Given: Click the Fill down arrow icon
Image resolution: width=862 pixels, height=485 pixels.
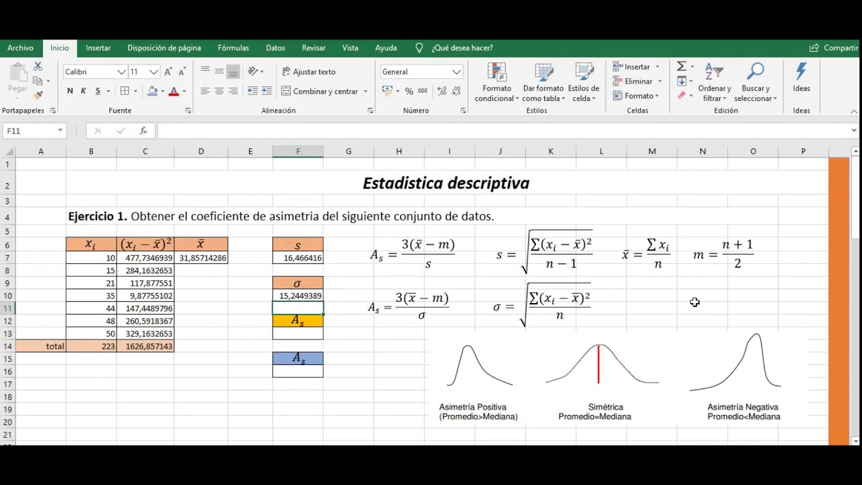Looking at the screenshot, I should click(x=682, y=81).
